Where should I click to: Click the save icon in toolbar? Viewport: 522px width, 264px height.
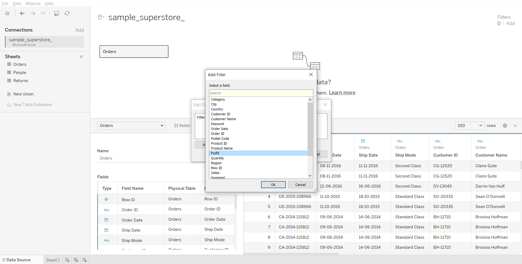click(57, 13)
